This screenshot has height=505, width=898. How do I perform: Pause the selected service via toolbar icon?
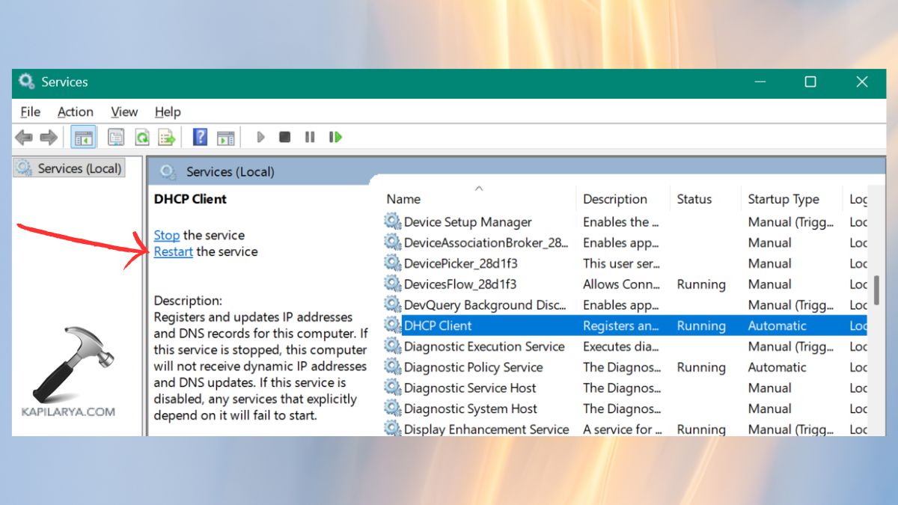[310, 137]
